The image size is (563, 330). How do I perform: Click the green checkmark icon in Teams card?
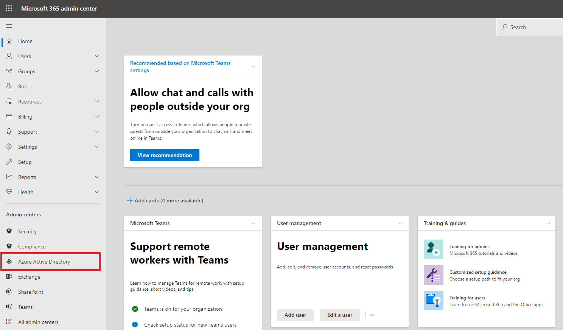click(135, 309)
